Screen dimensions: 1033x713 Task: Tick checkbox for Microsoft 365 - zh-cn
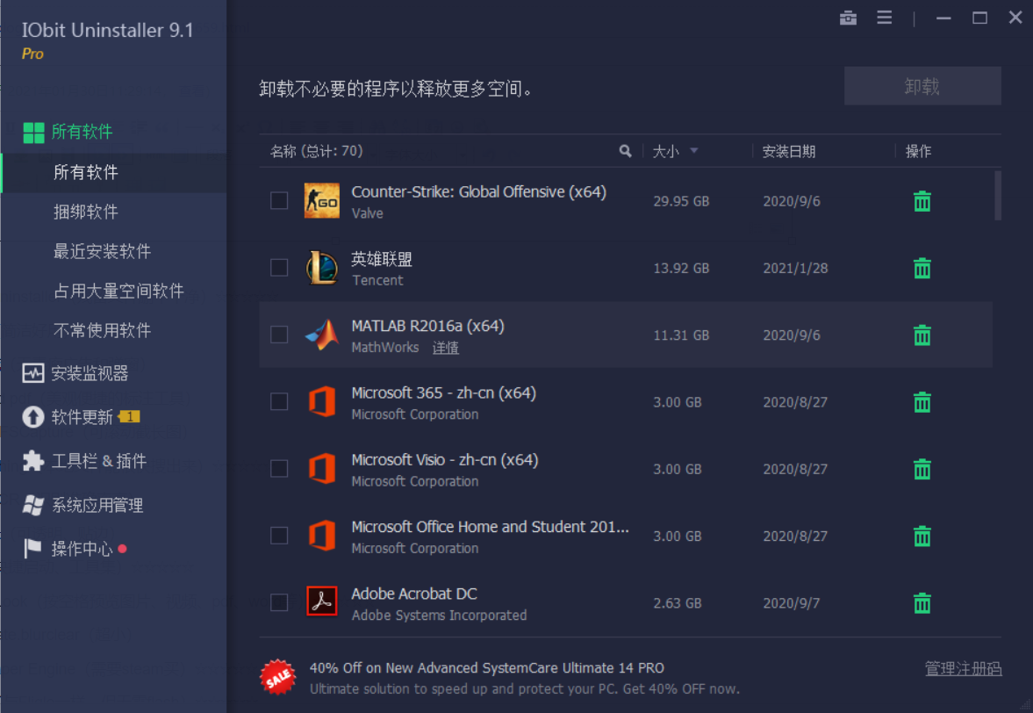pyautogui.click(x=279, y=401)
